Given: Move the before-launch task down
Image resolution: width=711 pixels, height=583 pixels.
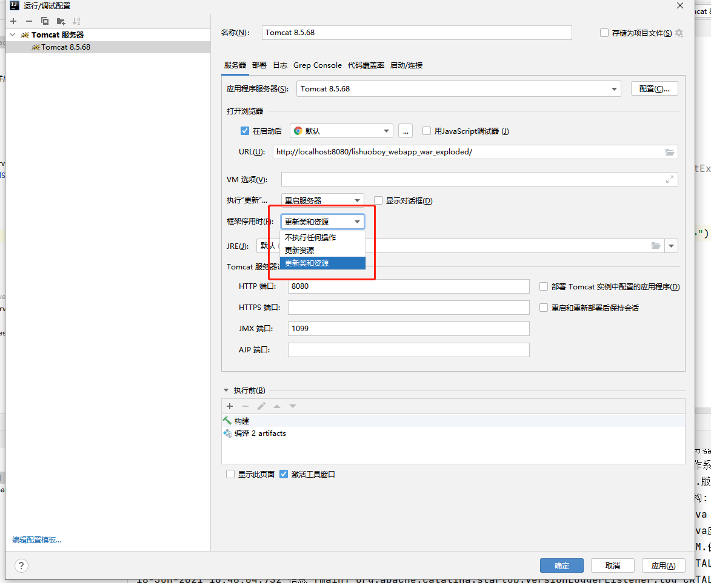Looking at the screenshot, I should pyautogui.click(x=293, y=406).
